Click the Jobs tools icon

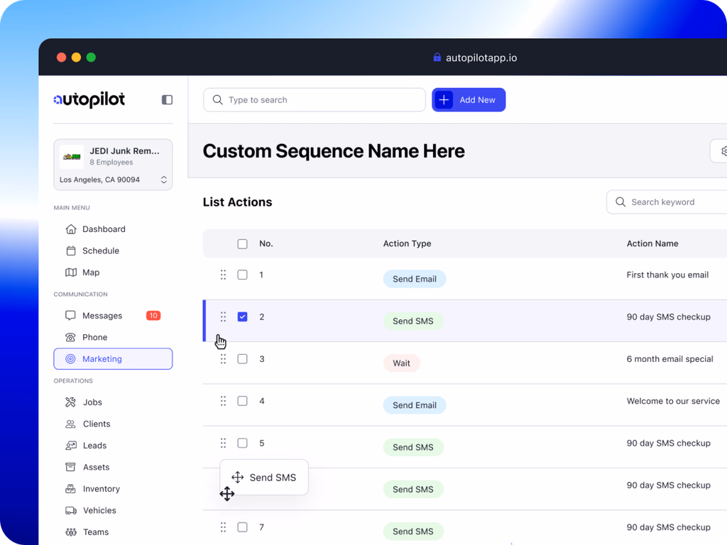71,402
